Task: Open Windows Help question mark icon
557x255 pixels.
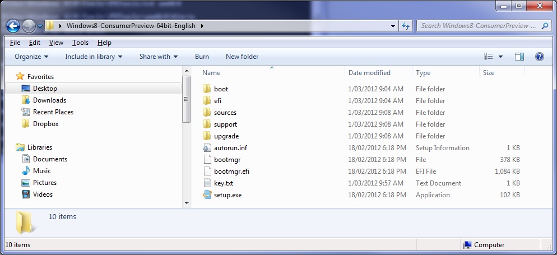Action: point(539,57)
